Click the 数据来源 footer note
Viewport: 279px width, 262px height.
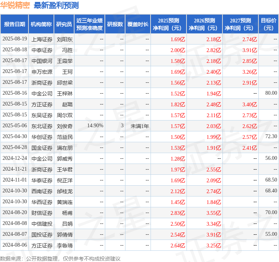[60, 258]
